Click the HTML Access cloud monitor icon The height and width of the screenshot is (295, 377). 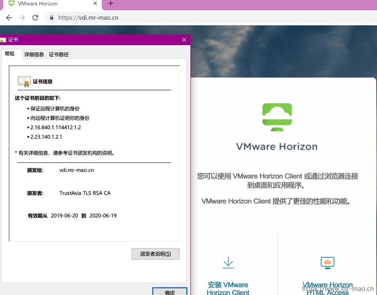pos(327,263)
